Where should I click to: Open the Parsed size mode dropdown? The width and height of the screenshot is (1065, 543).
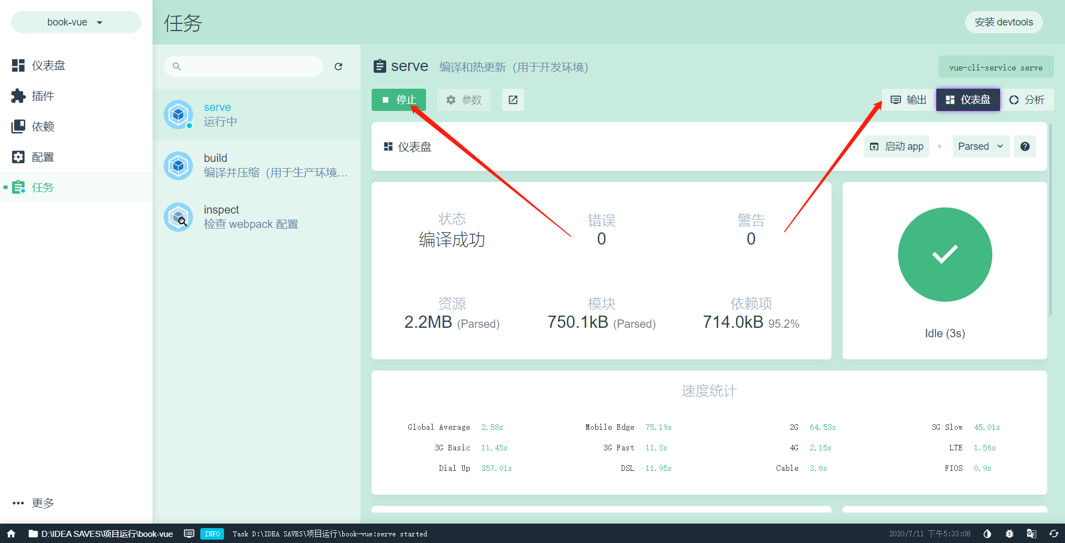[x=981, y=146]
